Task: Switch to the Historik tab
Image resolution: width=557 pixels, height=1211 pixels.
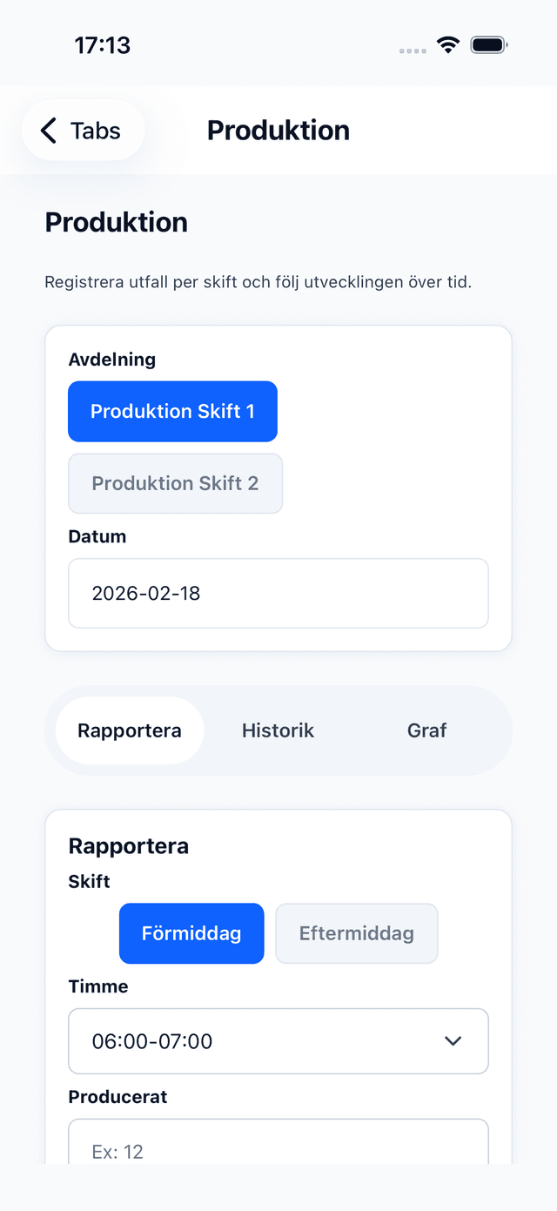Action: tap(278, 730)
